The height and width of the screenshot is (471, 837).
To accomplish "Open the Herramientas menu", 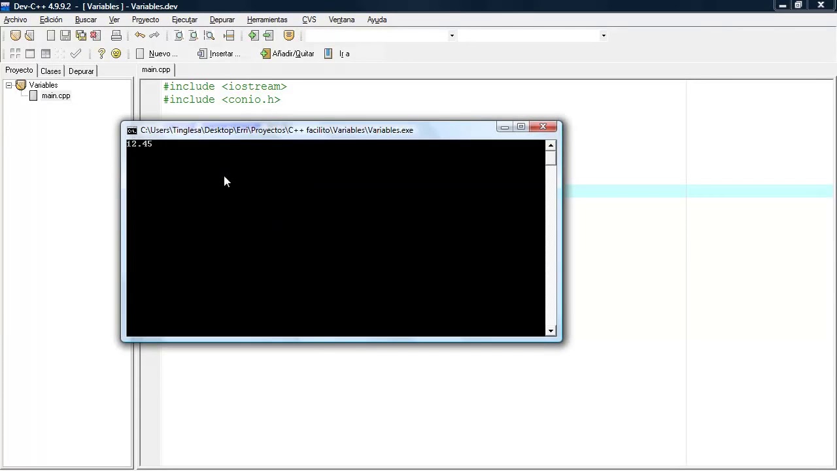I will 267,20.
